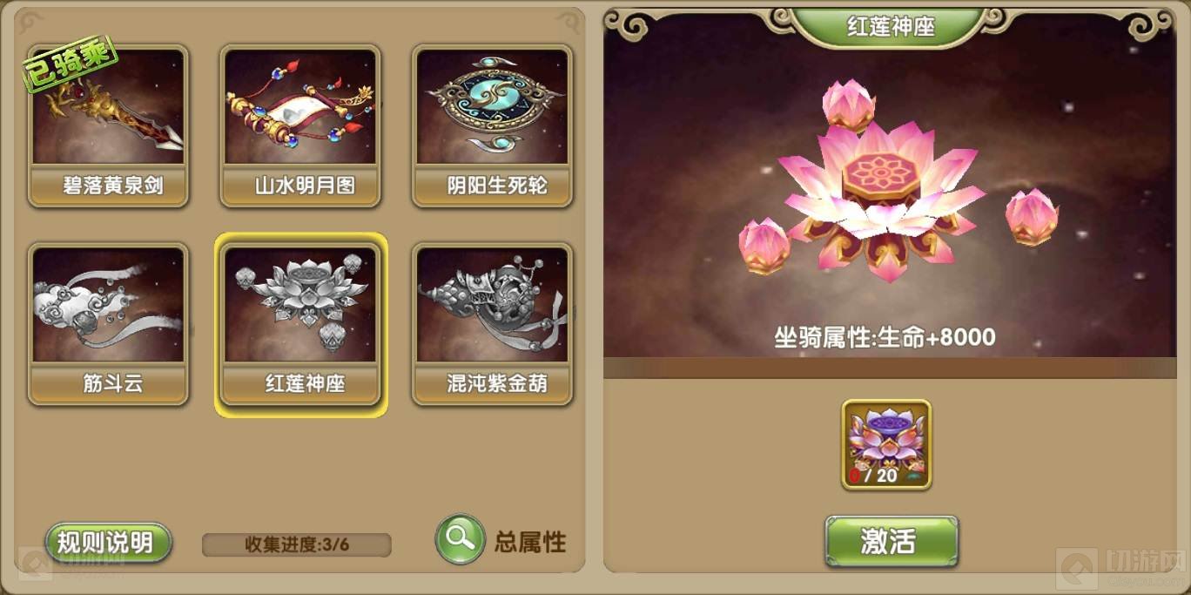Click the 山水明月图 name label

300,185
